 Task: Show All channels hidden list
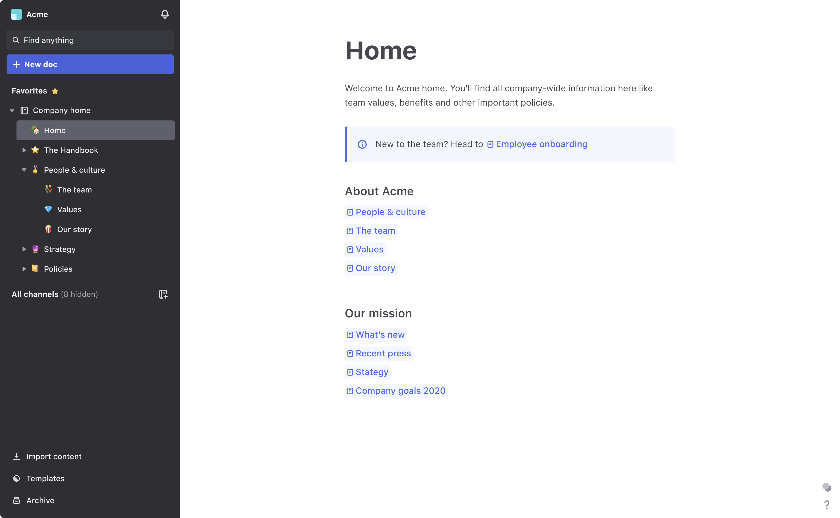(x=55, y=294)
